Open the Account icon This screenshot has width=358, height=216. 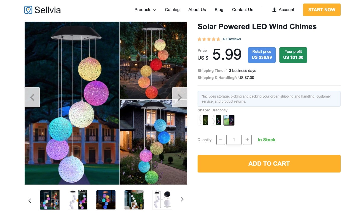[x=274, y=10]
